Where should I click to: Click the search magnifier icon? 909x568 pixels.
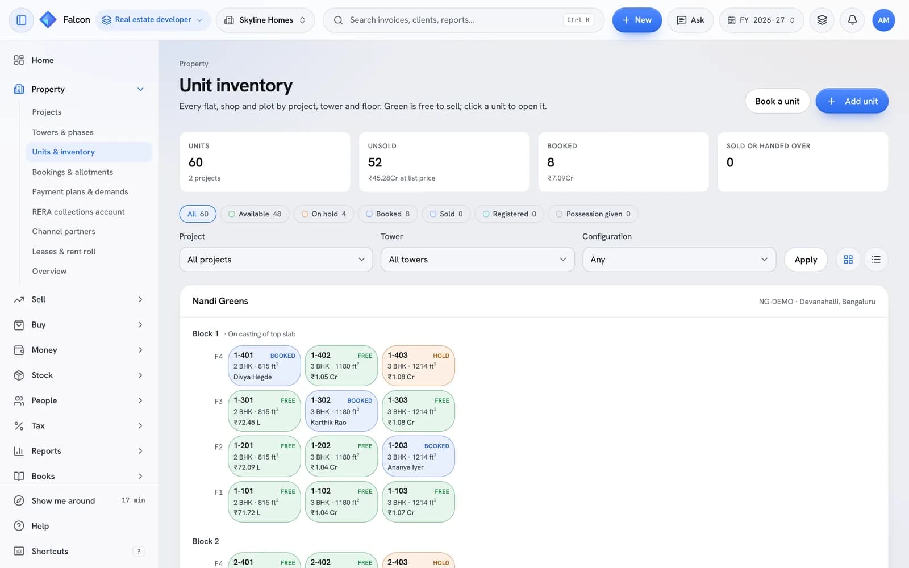338,20
